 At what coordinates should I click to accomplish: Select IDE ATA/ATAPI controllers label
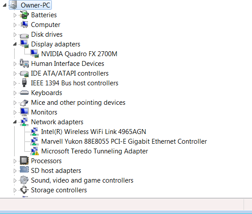click(x=70, y=73)
